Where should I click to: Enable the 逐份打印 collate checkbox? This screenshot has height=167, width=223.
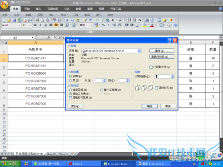click(156, 88)
